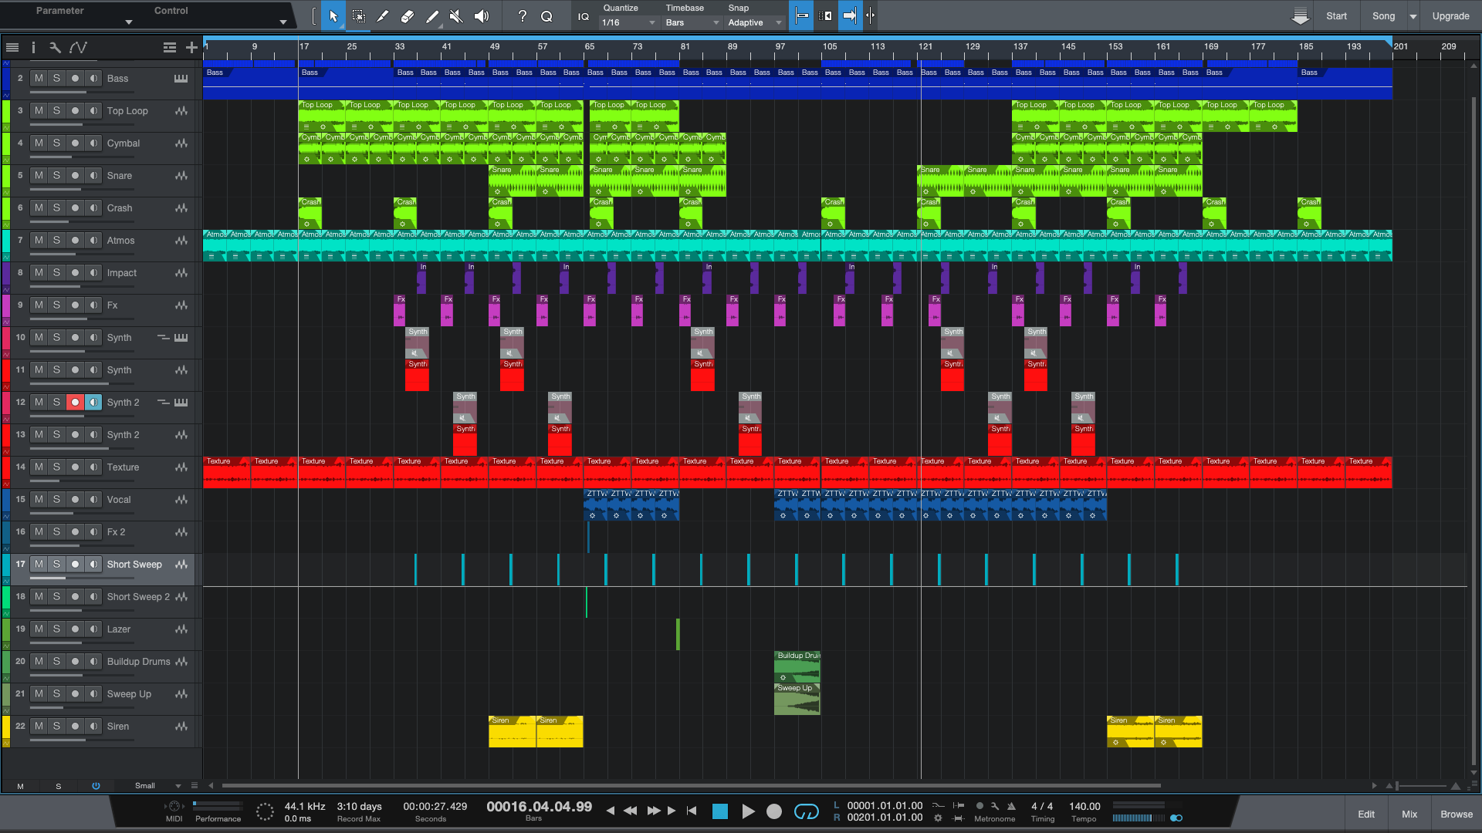The height and width of the screenshot is (833, 1482).
Task: Click the tempo 140.00 value
Action: tap(1084, 807)
